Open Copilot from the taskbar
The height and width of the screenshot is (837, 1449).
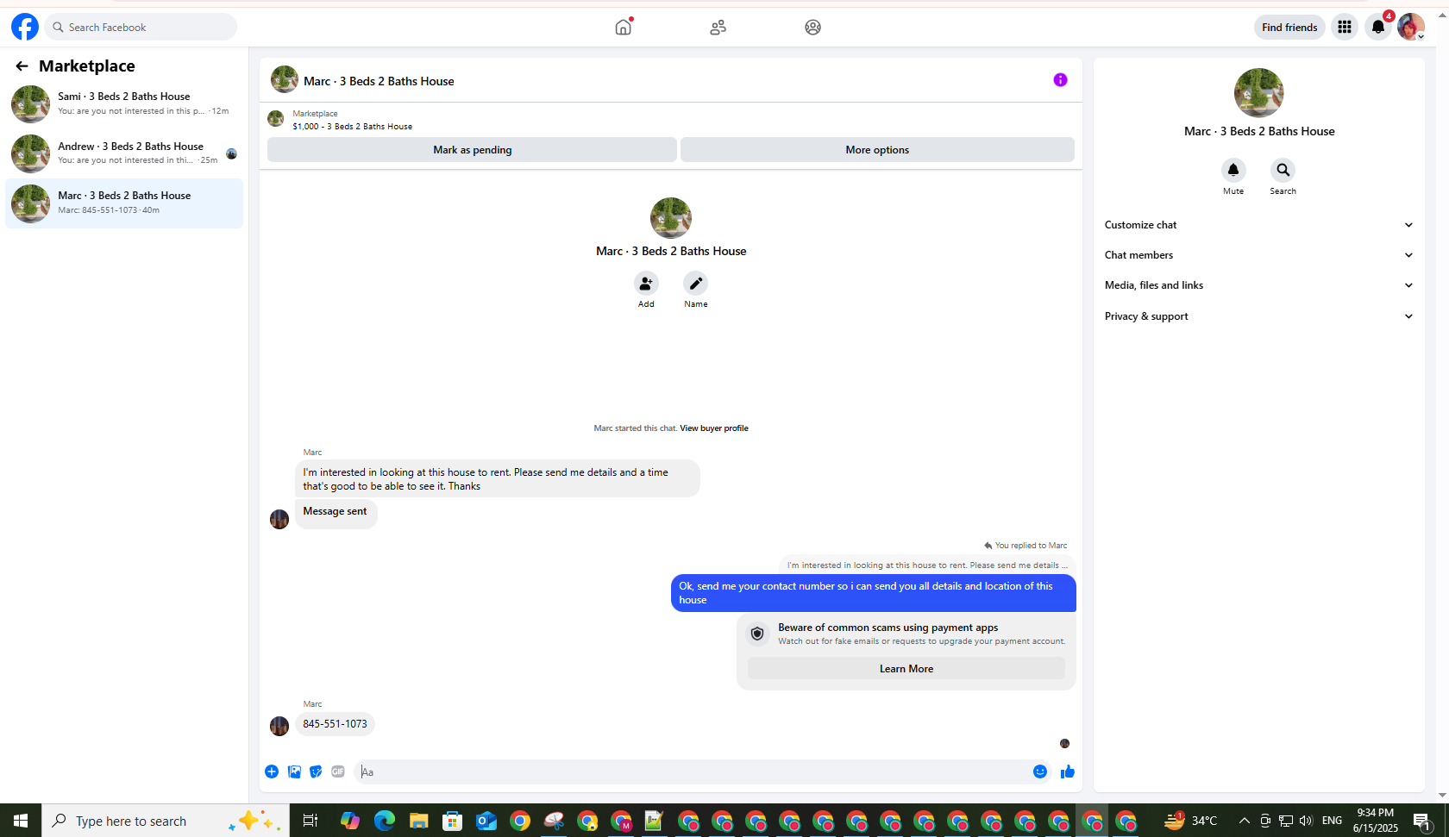[x=349, y=821]
